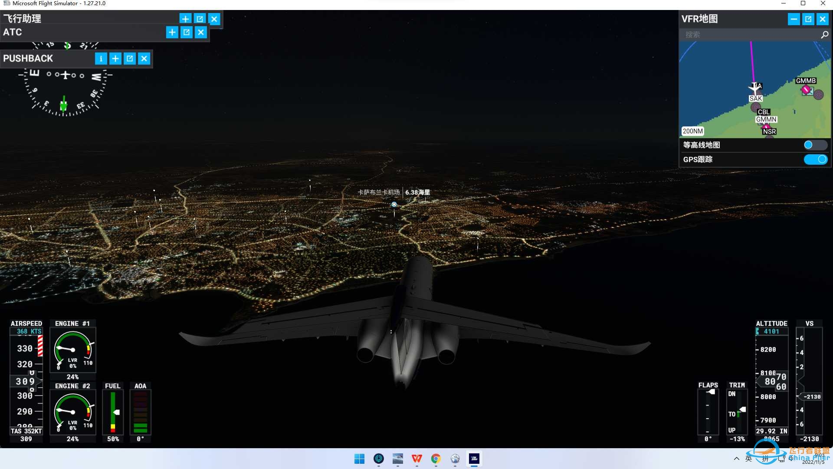Open Windows Start menu in taskbar
Screen dimensions: 833x469
pyautogui.click(x=360, y=459)
